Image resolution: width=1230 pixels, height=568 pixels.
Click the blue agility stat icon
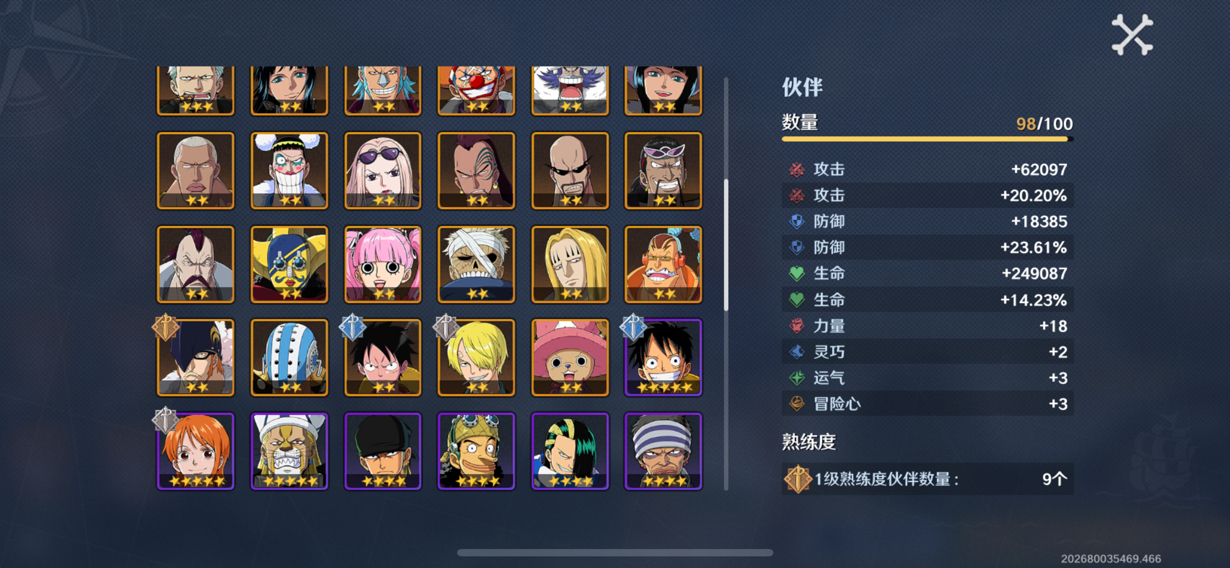coord(797,352)
